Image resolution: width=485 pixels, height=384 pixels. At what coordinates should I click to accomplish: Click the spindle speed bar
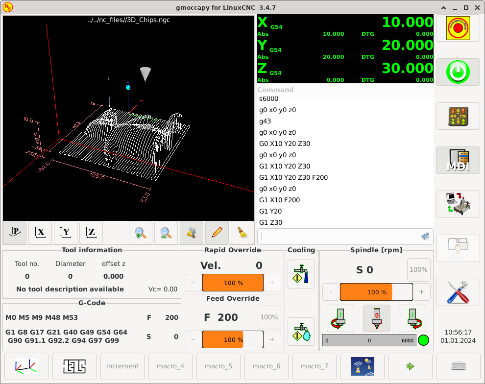pyautogui.click(x=369, y=340)
